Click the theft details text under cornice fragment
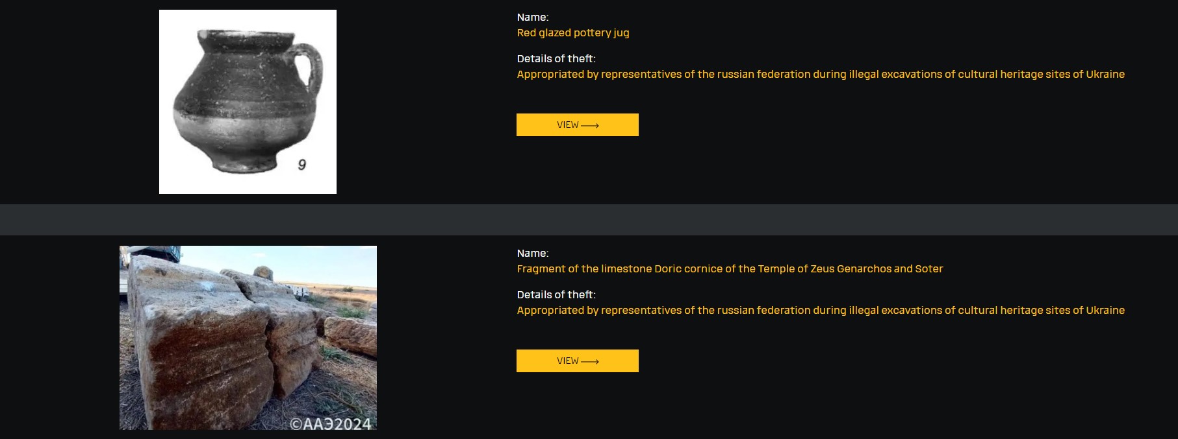The width and height of the screenshot is (1178, 439). [x=821, y=310]
